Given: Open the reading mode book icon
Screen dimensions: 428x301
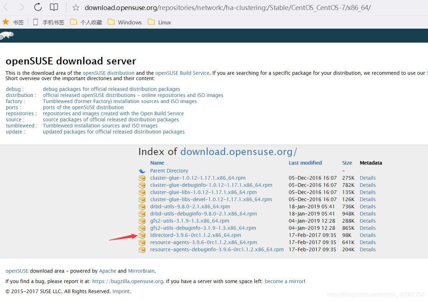Looking at the screenshot, I should [x=54, y=8].
